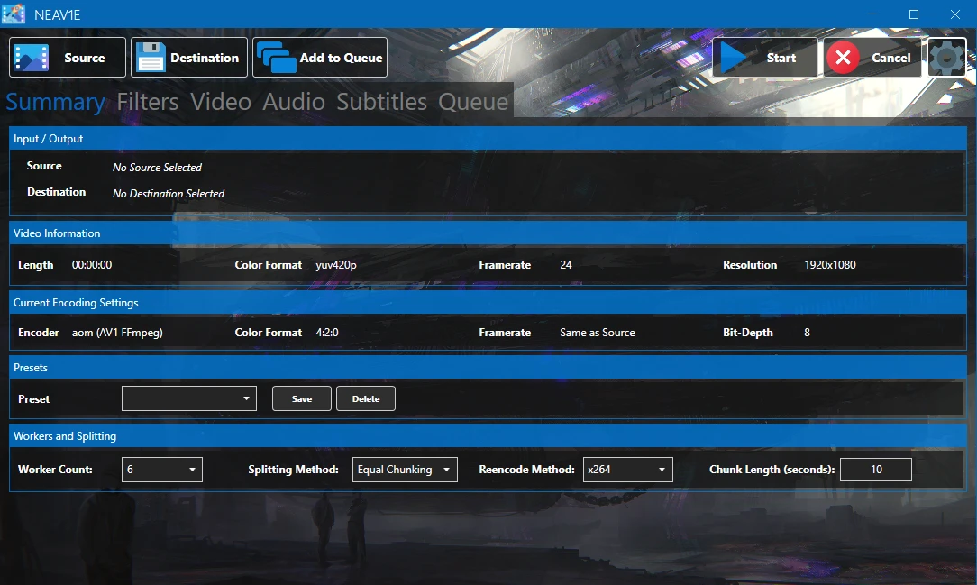The width and height of the screenshot is (977, 585).
Task: Switch to the Filters tab
Action: 148,102
